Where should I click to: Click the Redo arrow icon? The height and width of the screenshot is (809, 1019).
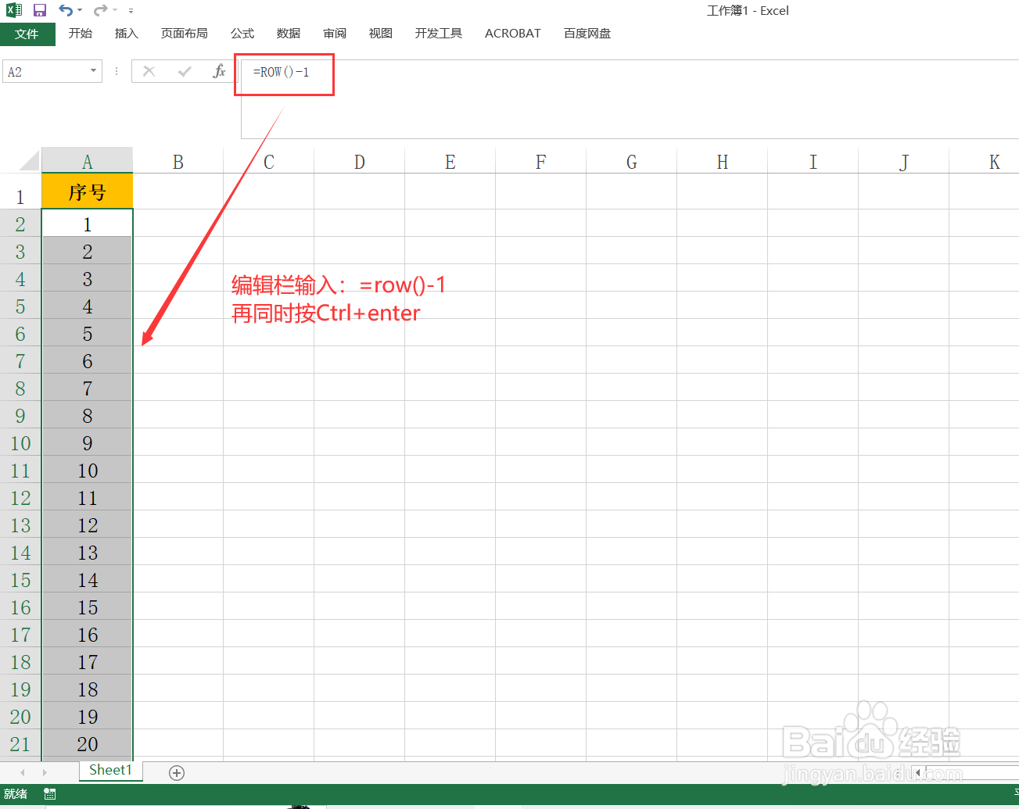tap(100, 10)
